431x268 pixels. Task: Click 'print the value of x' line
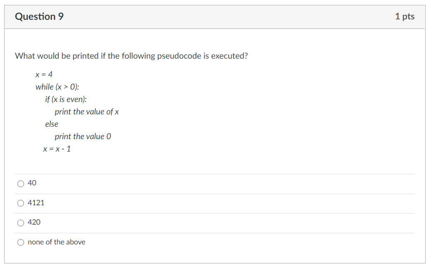point(86,111)
